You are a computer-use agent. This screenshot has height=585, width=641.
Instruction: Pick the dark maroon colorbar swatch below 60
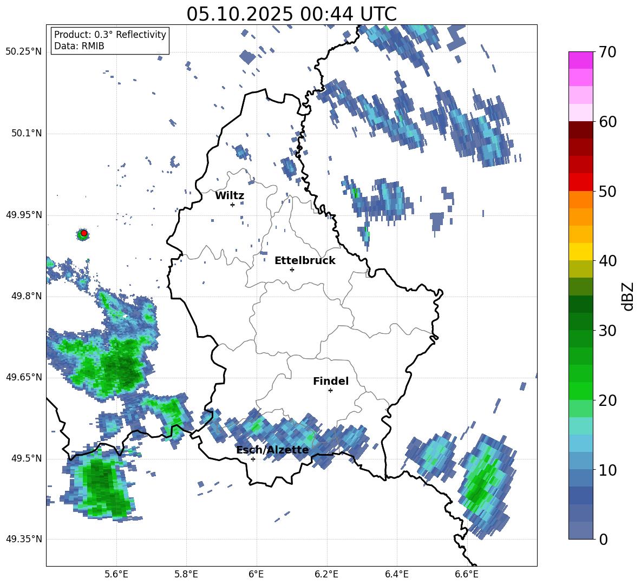(x=581, y=130)
